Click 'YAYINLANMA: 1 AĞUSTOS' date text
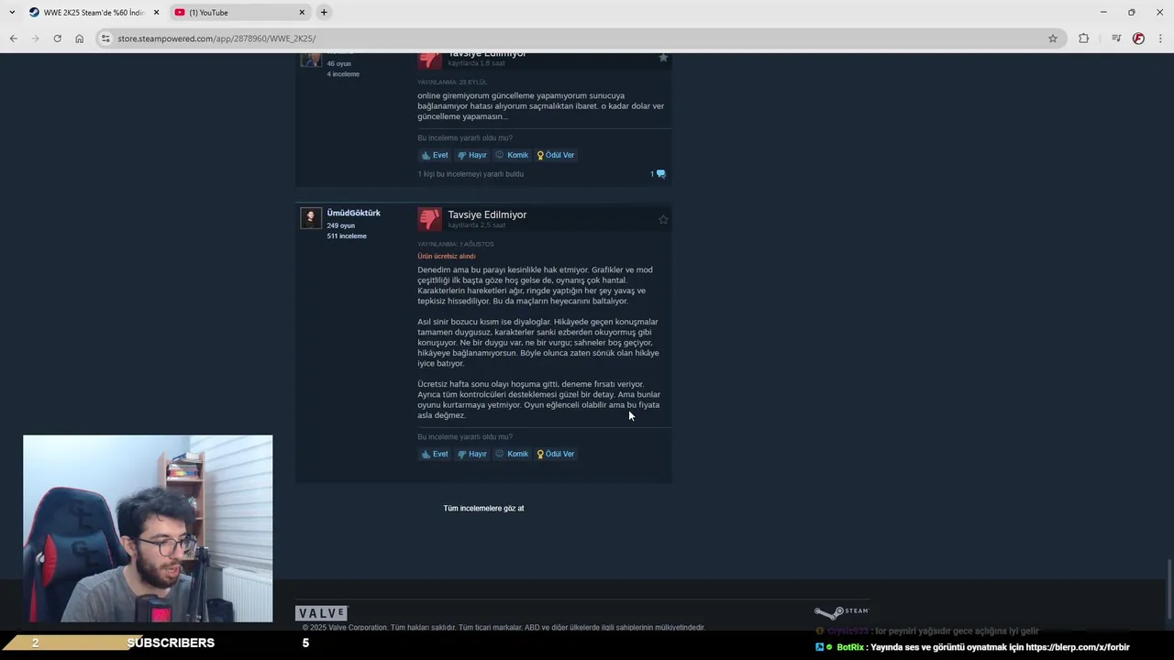The width and height of the screenshot is (1174, 660). point(456,245)
